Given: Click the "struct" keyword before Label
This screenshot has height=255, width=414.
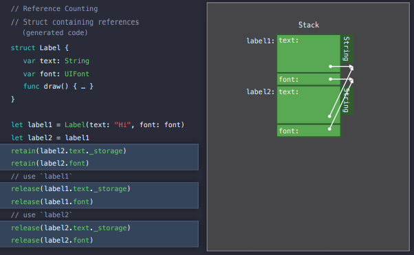Looking at the screenshot, I should point(23,48).
